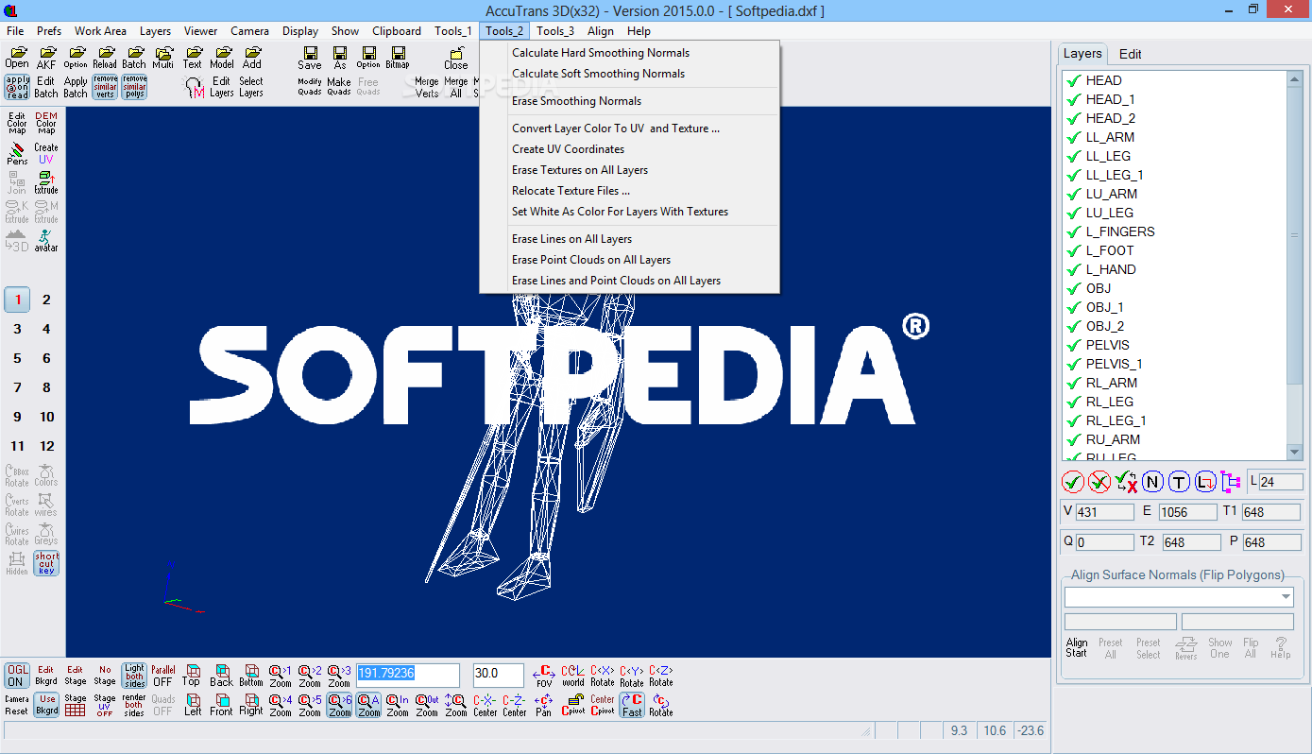
Task: Click the field showing 191.79236
Action: tap(408, 675)
